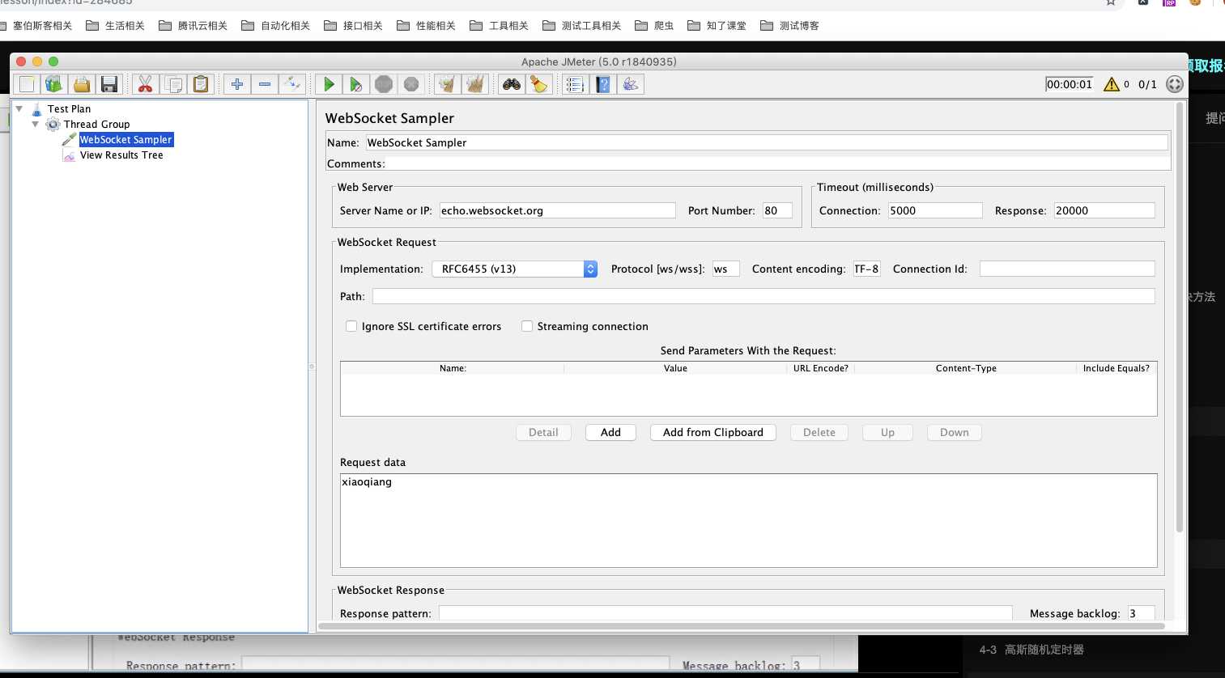Click the Path input field
The width and height of the screenshot is (1225, 678).
(763, 296)
